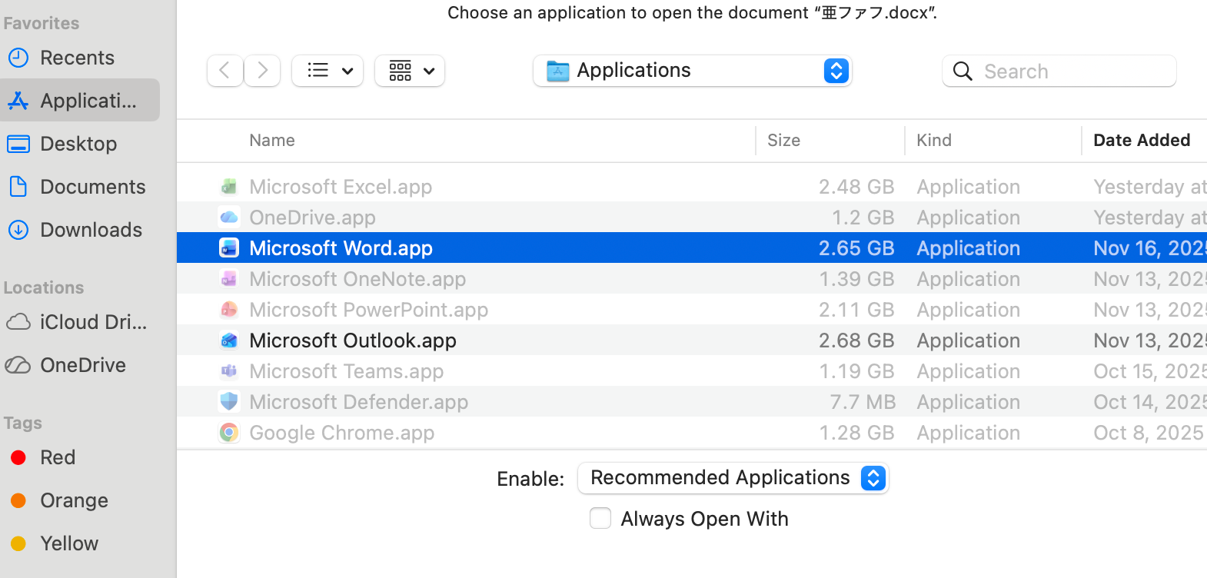Go back with the left chevron button
This screenshot has height=578, width=1207.
pyautogui.click(x=225, y=71)
